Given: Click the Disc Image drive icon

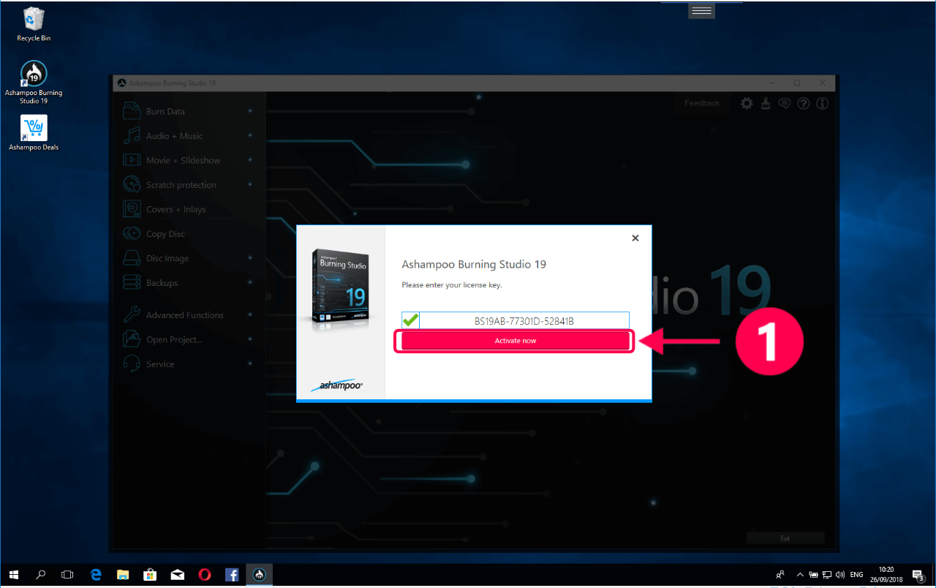Looking at the screenshot, I should click(132, 258).
